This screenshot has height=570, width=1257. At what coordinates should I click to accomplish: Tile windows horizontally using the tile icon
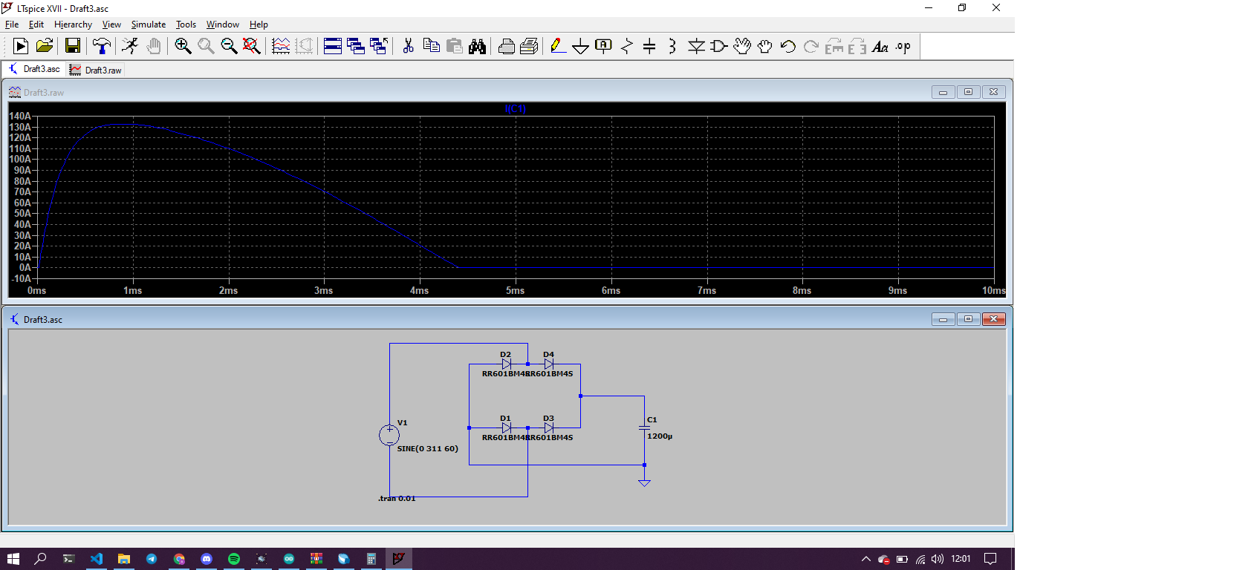pos(333,46)
